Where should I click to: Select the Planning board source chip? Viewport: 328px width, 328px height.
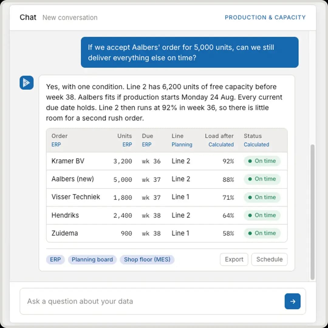(x=92, y=260)
